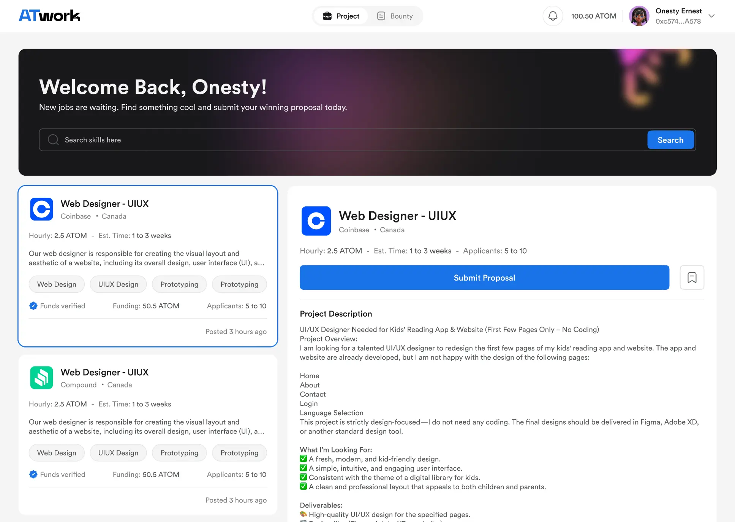Viewport: 735px width, 522px height.
Task: Click Funding: 50.5 ATOM on Coinbase card
Action: click(x=146, y=306)
